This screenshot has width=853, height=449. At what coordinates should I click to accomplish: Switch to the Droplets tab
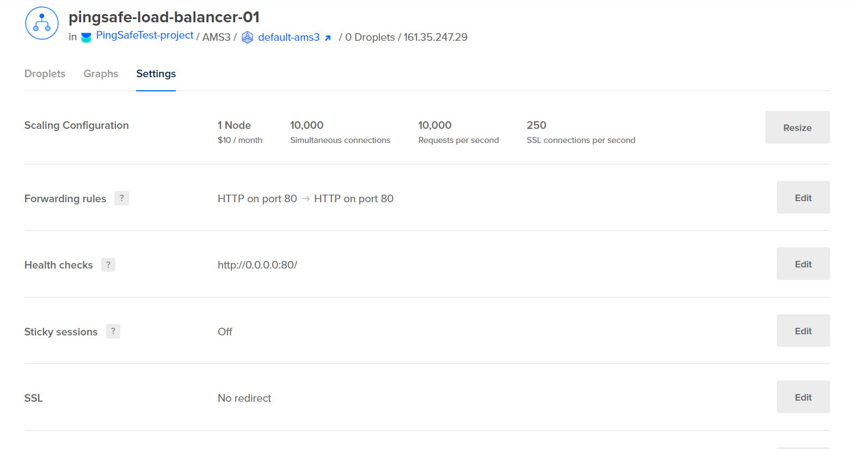click(45, 74)
